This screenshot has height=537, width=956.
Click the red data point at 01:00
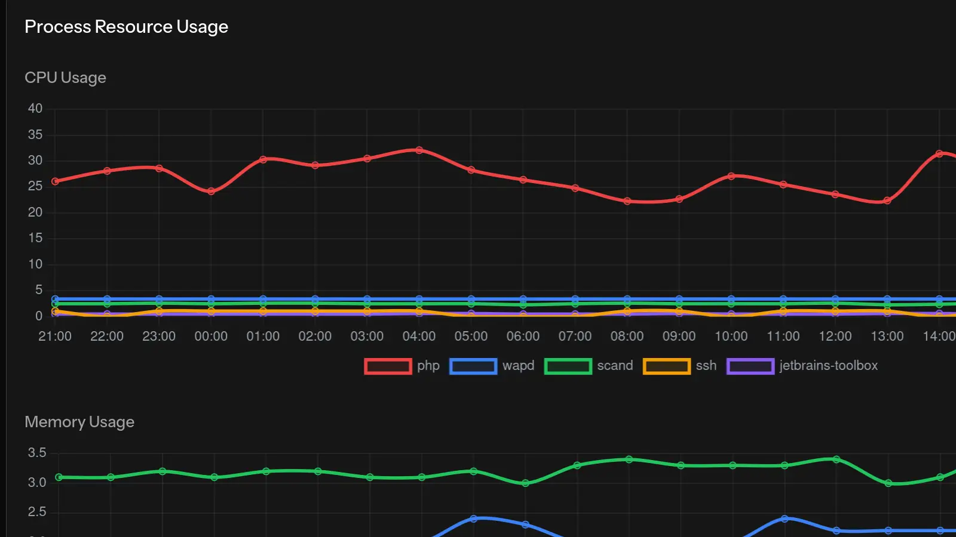pos(263,159)
